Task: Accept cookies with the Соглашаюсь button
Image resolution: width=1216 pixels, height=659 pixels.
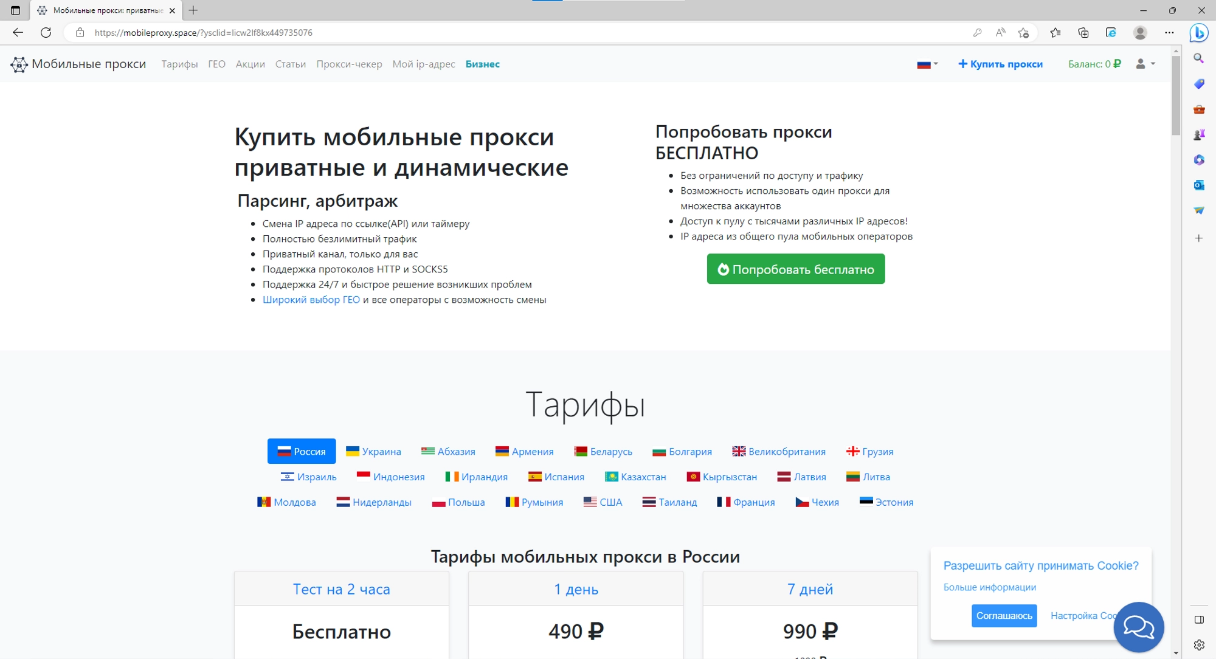Action: (x=1006, y=616)
